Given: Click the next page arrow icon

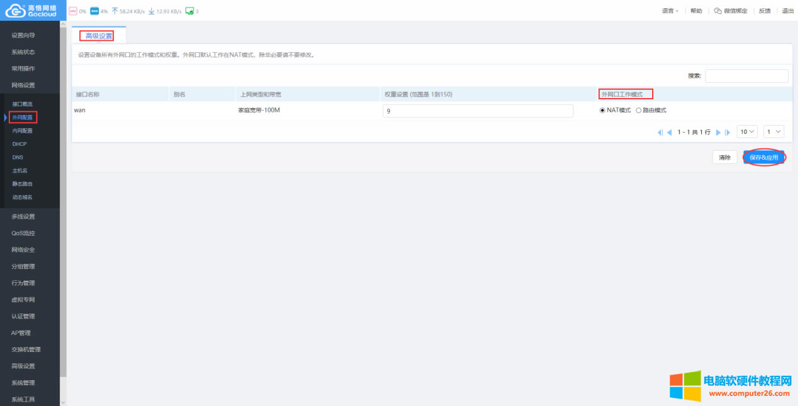Looking at the screenshot, I should [x=718, y=131].
